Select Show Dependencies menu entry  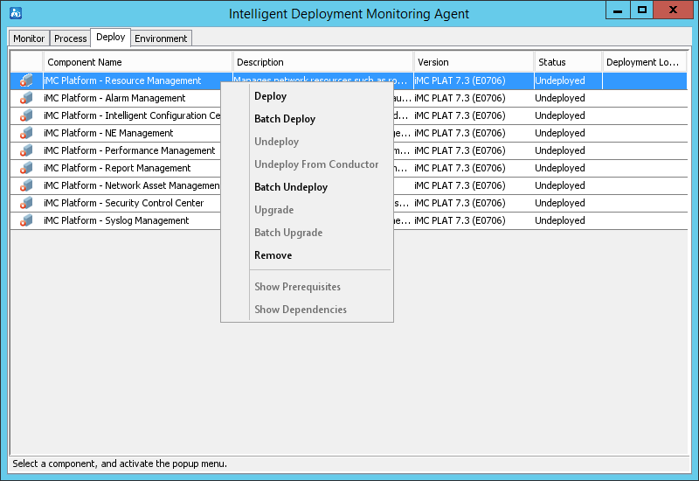pyautogui.click(x=300, y=310)
